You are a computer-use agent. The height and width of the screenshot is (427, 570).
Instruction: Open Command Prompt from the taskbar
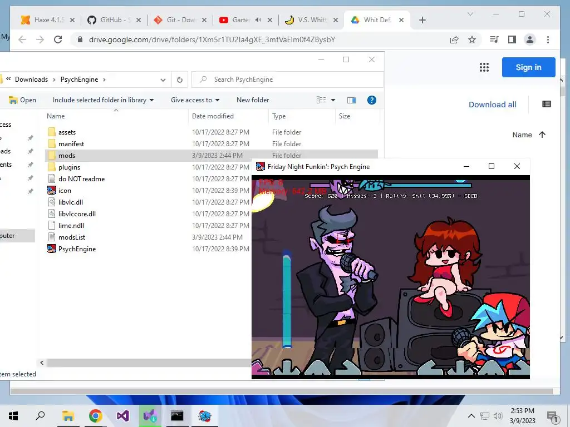(177, 416)
